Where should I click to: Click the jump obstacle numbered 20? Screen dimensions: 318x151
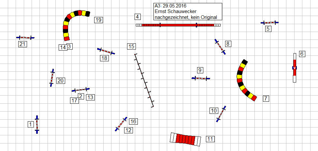point(51,78)
